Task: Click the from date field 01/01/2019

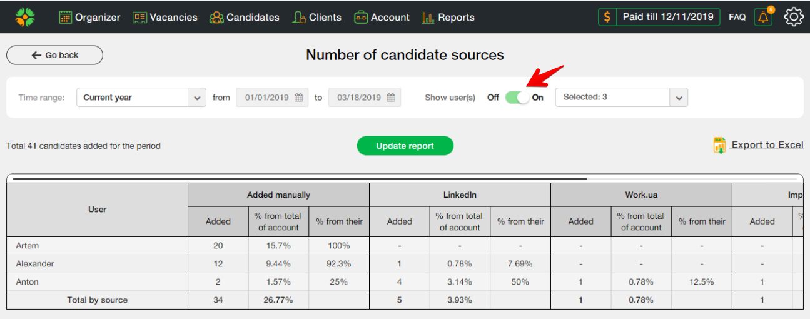Action: 266,98
